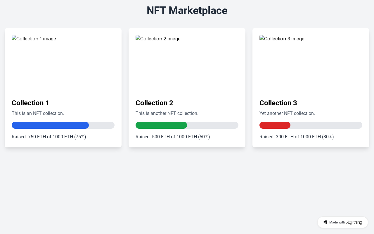Click the red Collection 3 progress bar

pyautogui.click(x=275, y=125)
